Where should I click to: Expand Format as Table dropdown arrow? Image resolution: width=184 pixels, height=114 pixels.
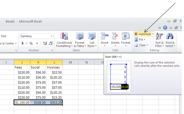(85, 46)
